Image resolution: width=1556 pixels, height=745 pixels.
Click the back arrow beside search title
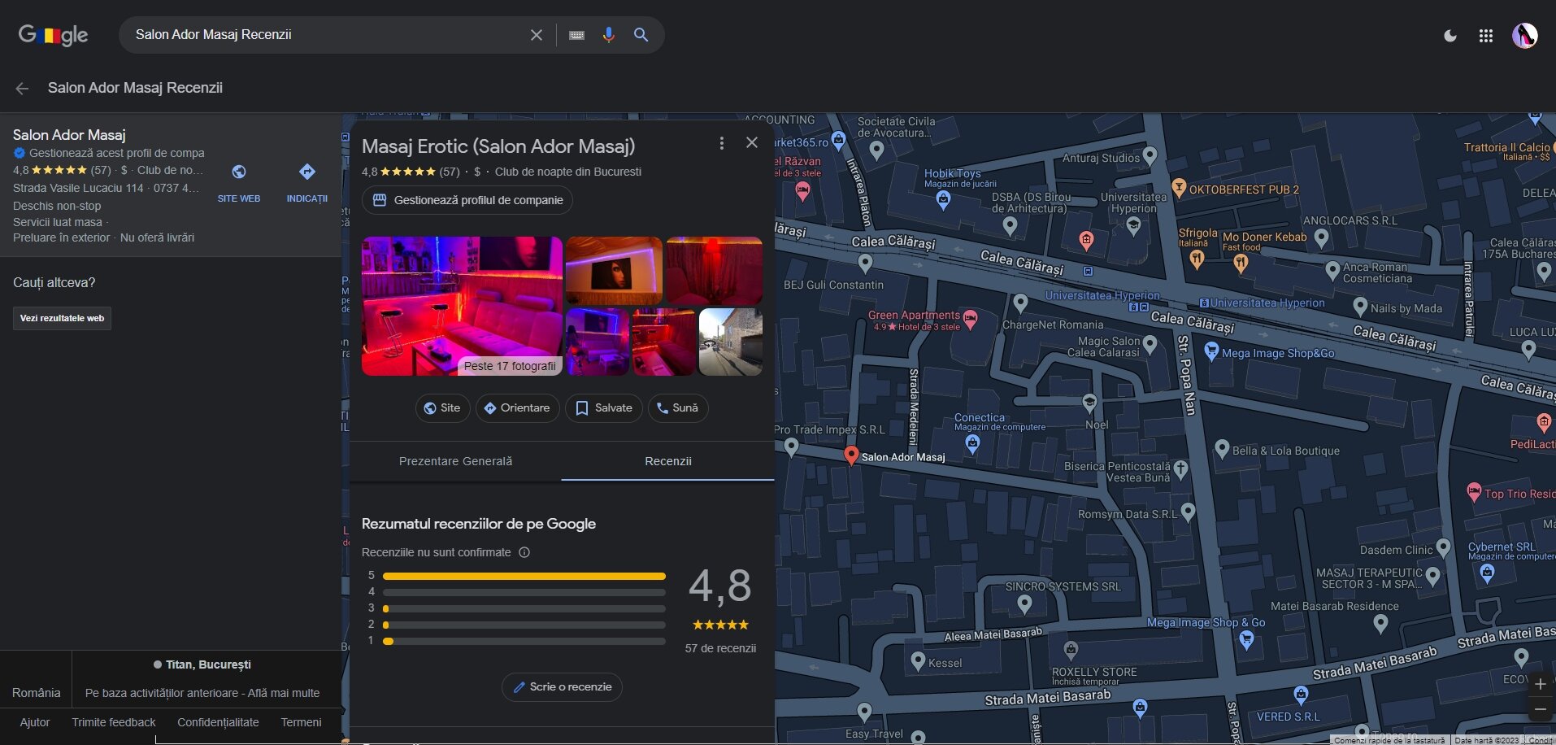click(22, 89)
